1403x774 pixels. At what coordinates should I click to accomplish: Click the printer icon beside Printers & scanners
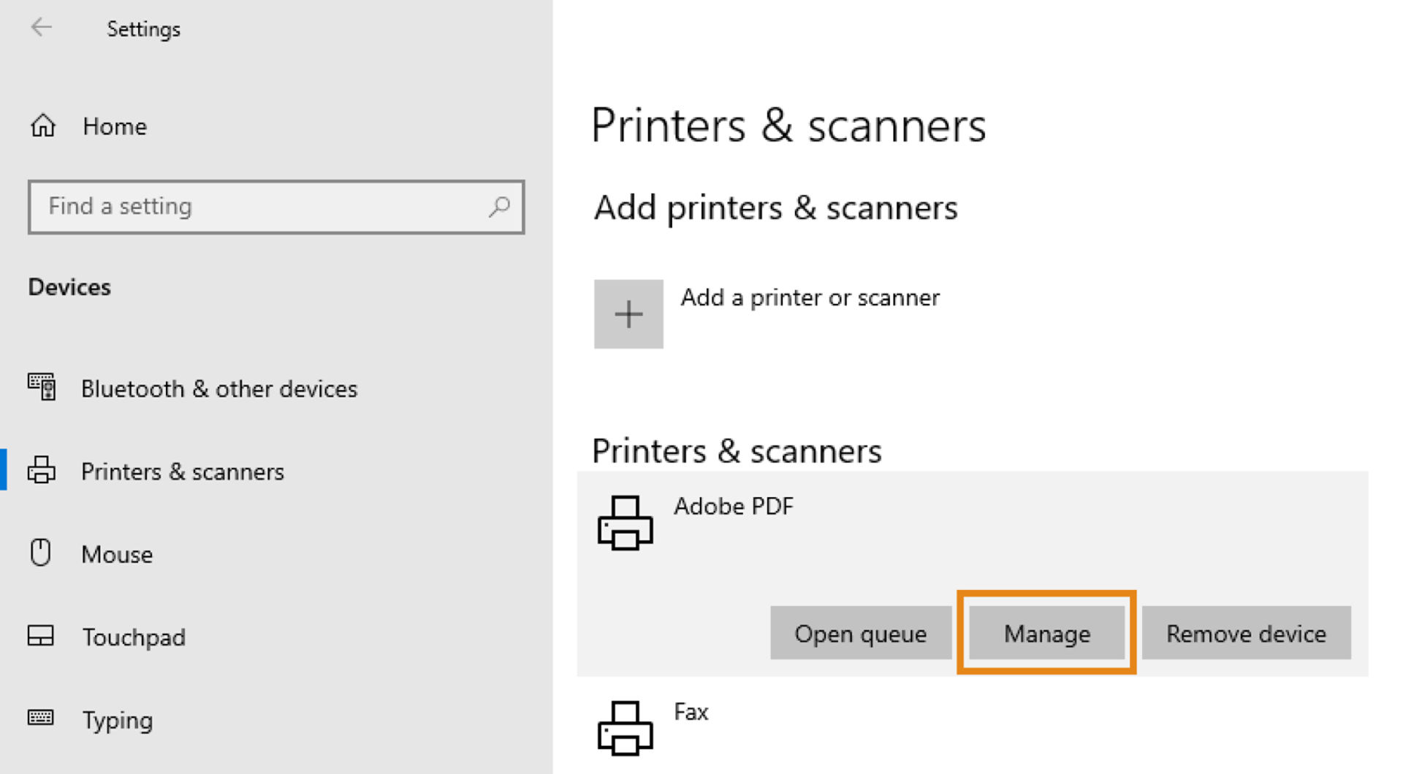[x=42, y=471]
